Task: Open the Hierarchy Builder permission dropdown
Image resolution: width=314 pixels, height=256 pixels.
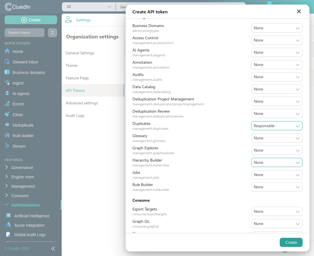Action: pos(277,162)
